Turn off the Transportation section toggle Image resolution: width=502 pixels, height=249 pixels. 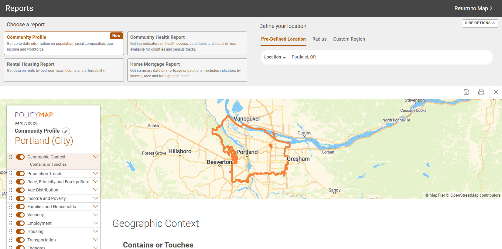(20, 240)
